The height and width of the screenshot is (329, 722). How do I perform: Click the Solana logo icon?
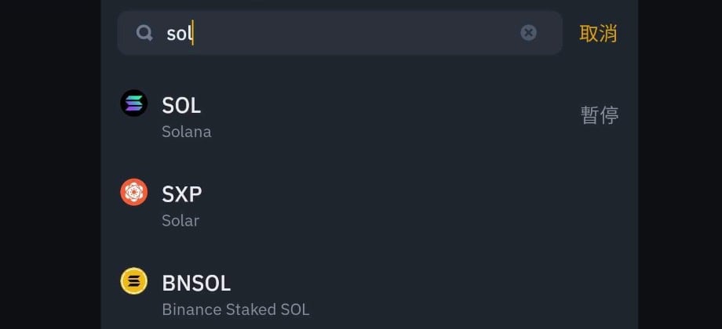134,103
